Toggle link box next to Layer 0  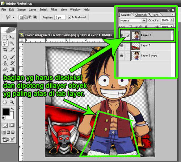point(127,46)
